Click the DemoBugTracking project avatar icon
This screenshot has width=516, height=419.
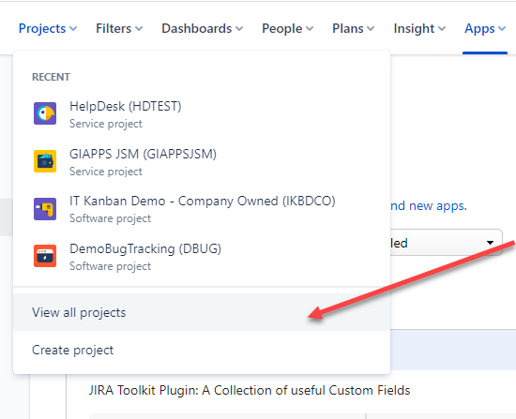45,256
